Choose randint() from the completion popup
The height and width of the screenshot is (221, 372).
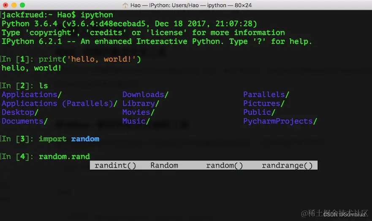[115, 165]
